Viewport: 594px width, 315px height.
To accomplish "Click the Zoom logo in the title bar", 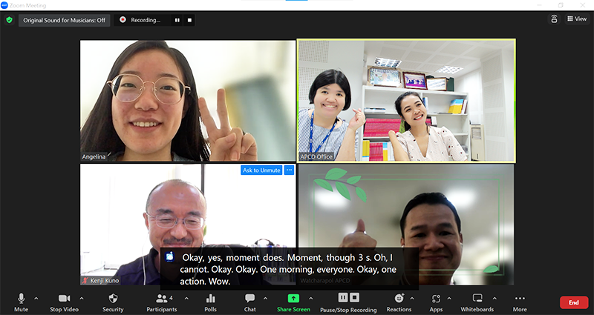I will (x=4, y=5).
